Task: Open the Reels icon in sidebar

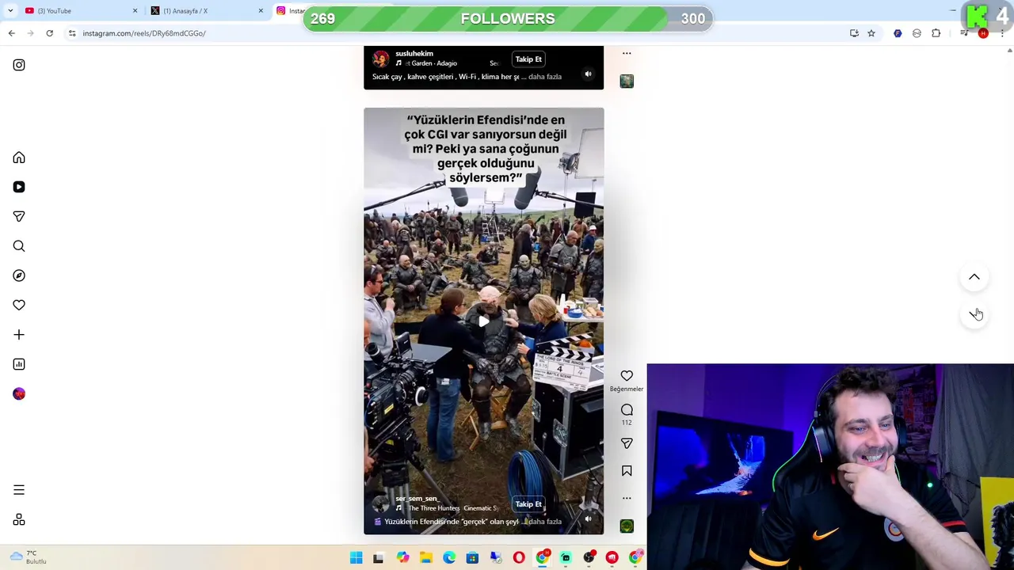Action: tap(19, 187)
